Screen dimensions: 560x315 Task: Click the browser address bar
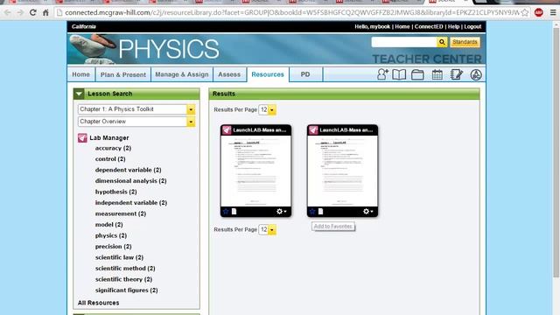pos(291,13)
